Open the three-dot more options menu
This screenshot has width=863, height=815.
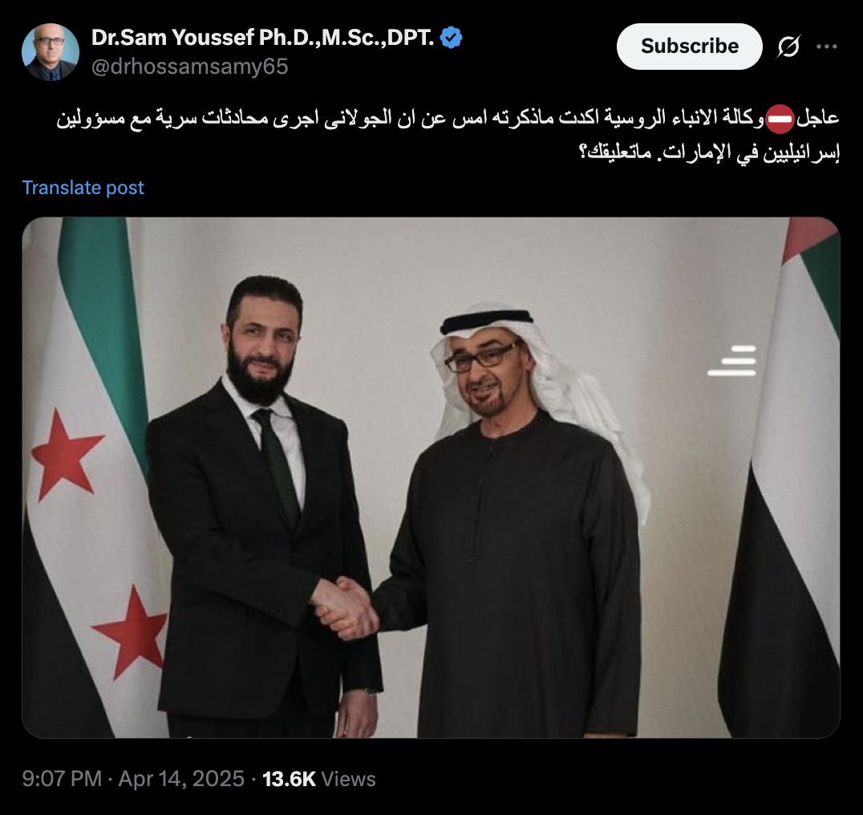click(827, 47)
